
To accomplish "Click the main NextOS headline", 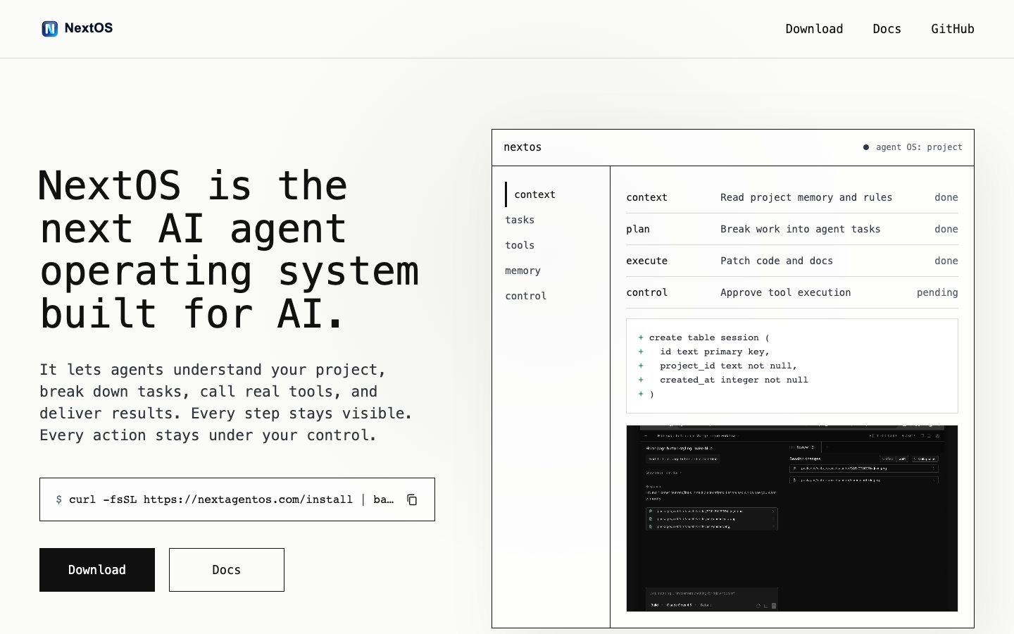I will [x=229, y=249].
